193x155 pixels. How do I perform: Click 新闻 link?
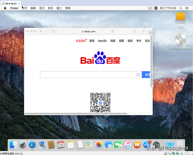pos(92,41)
